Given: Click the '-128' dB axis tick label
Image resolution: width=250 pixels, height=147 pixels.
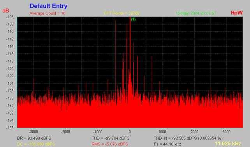Looking at the screenshot, I should [x=10, y=98].
